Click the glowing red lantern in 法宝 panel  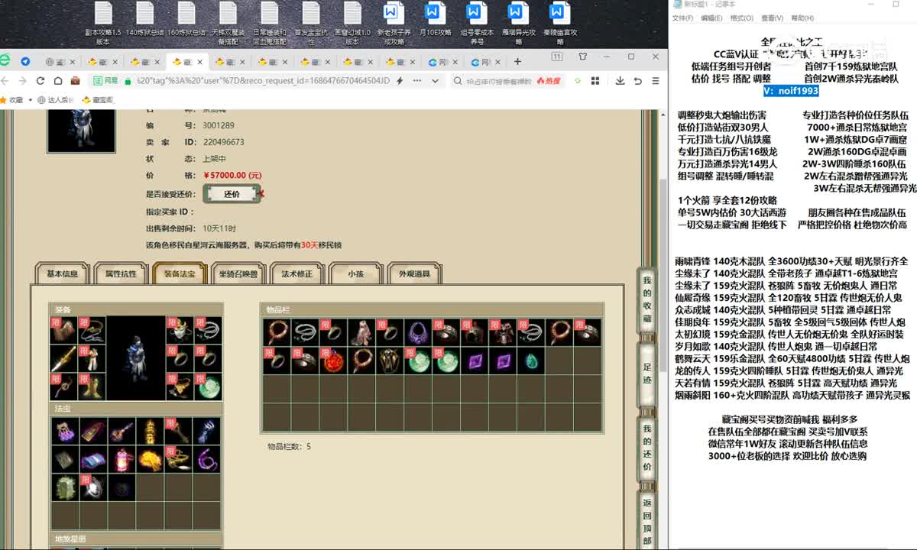(122, 460)
